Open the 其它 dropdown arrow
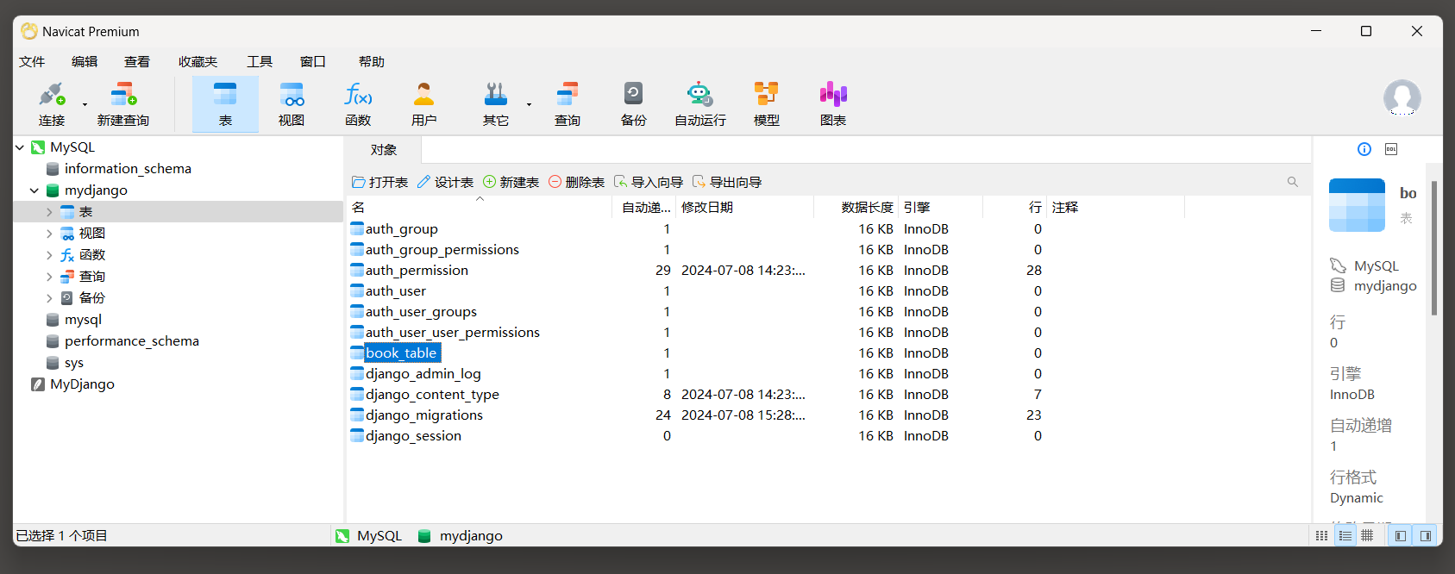Image resolution: width=1455 pixels, height=574 pixels. click(529, 104)
